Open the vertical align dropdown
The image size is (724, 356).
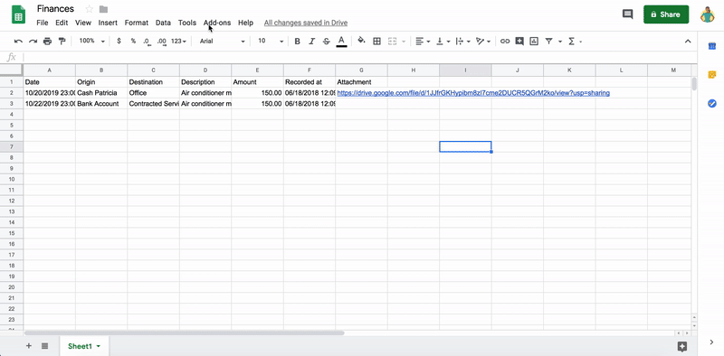pyautogui.click(x=443, y=41)
